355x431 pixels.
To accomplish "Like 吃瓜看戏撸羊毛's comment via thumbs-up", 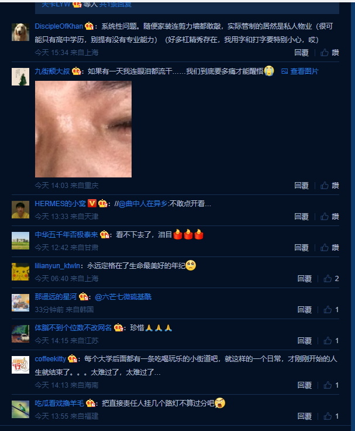I will (328, 416).
